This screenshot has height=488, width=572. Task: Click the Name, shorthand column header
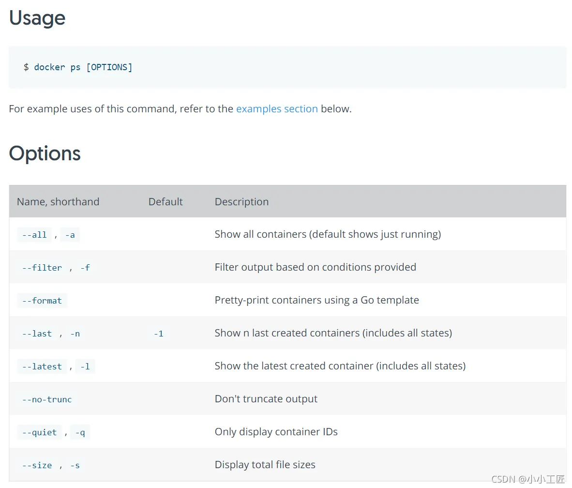point(58,202)
